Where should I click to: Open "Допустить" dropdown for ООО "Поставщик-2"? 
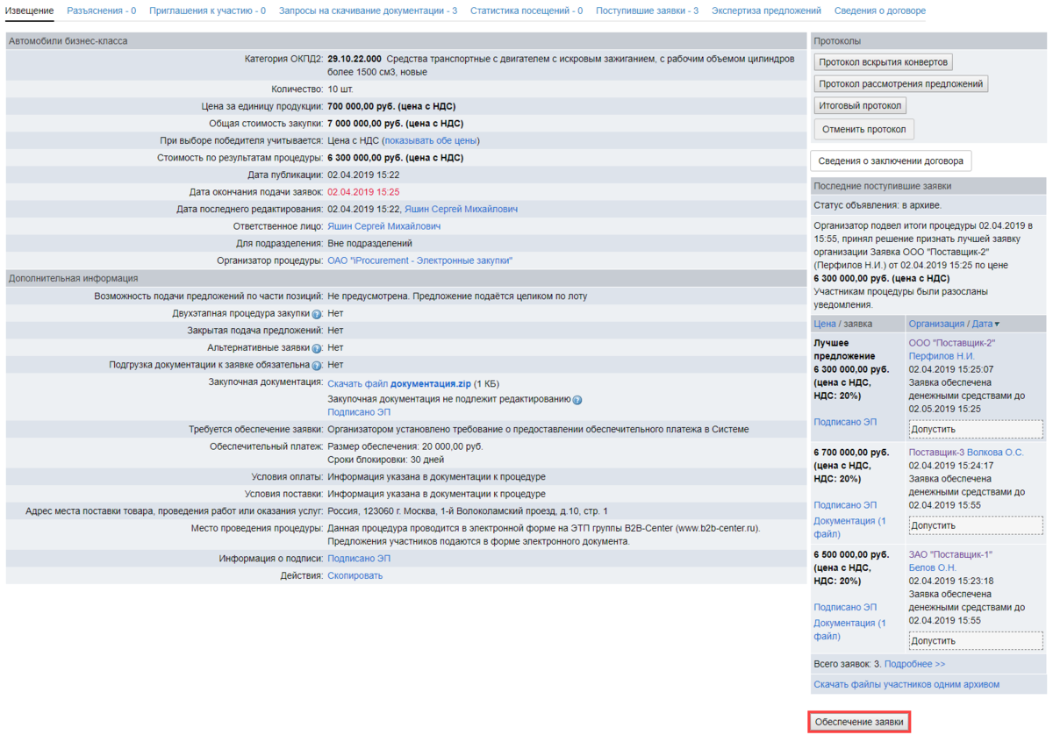click(976, 430)
